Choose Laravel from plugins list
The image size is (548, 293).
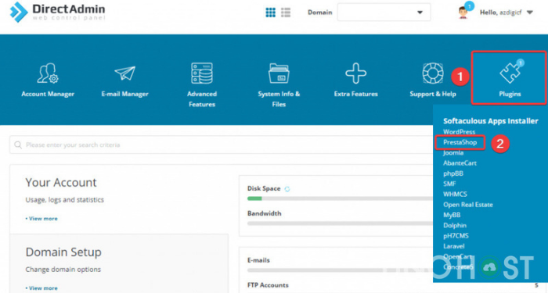pos(453,246)
